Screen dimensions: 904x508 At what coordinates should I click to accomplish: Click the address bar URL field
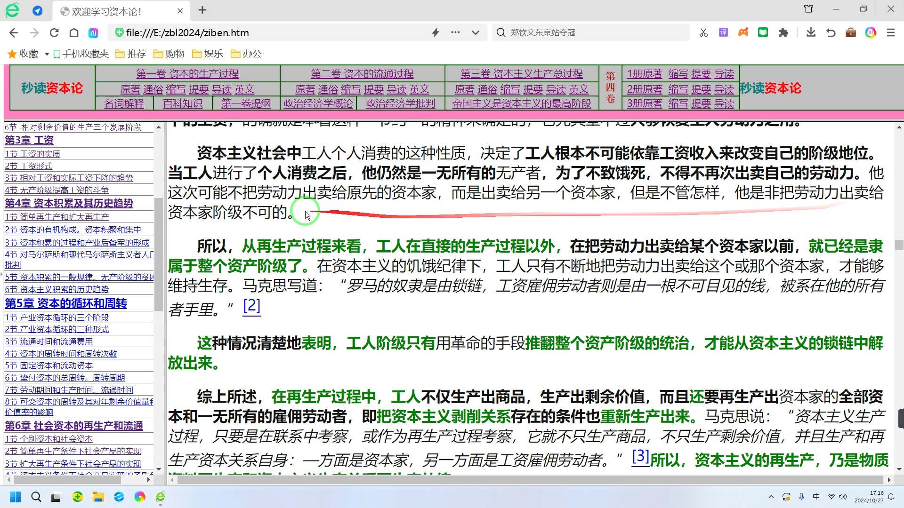[x=273, y=32]
